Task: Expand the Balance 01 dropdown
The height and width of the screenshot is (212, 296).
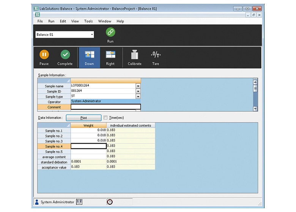Action: click(x=92, y=35)
